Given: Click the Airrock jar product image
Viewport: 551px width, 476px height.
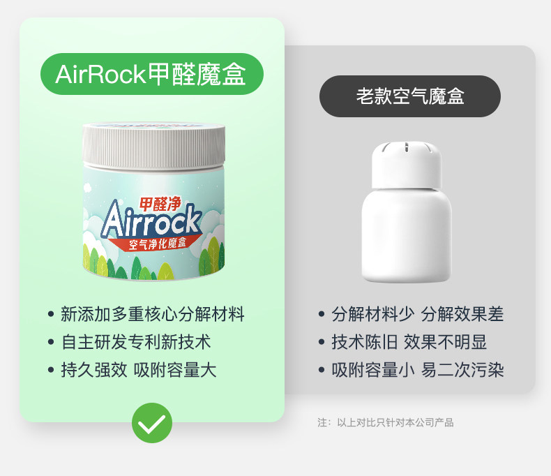Looking at the screenshot, I should pos(154,201).
